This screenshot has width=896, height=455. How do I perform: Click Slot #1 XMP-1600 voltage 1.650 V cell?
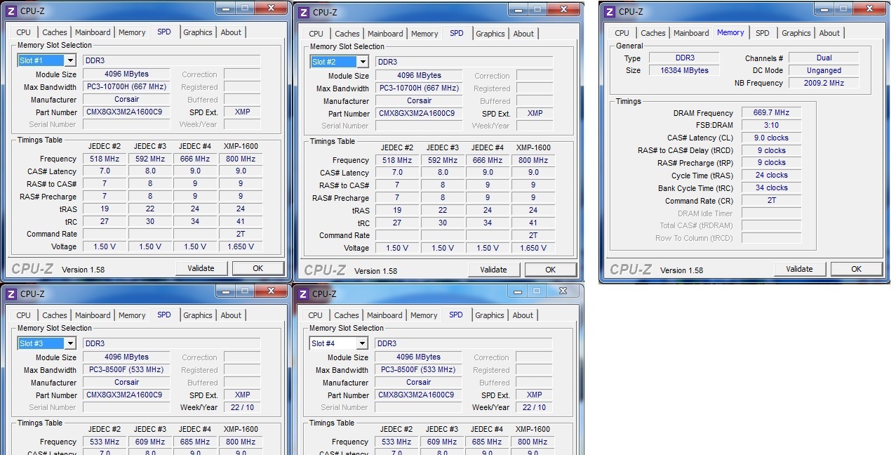pos(241,246)
